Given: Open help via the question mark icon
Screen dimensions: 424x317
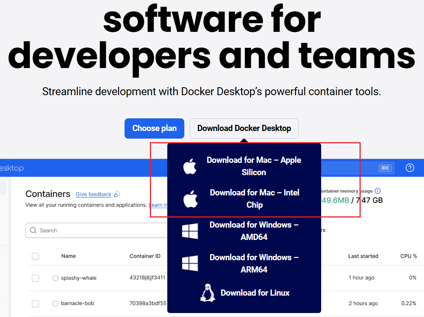Looking at the screenshot, I should coord(410,168).
